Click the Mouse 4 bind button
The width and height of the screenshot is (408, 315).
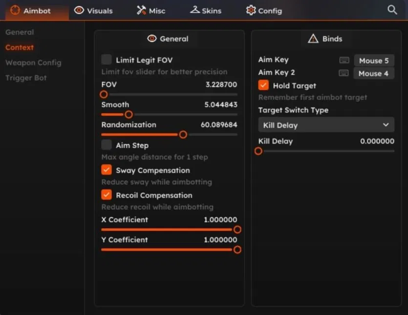[x=374, y=73]
